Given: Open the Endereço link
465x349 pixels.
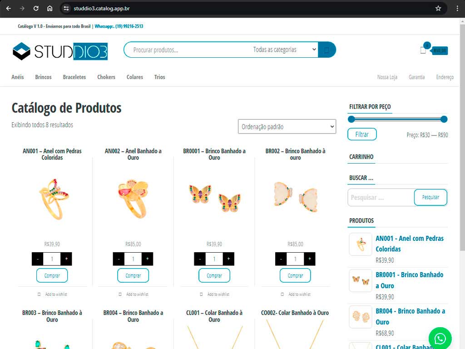Looking at the screenshot, I should [445, 77].
